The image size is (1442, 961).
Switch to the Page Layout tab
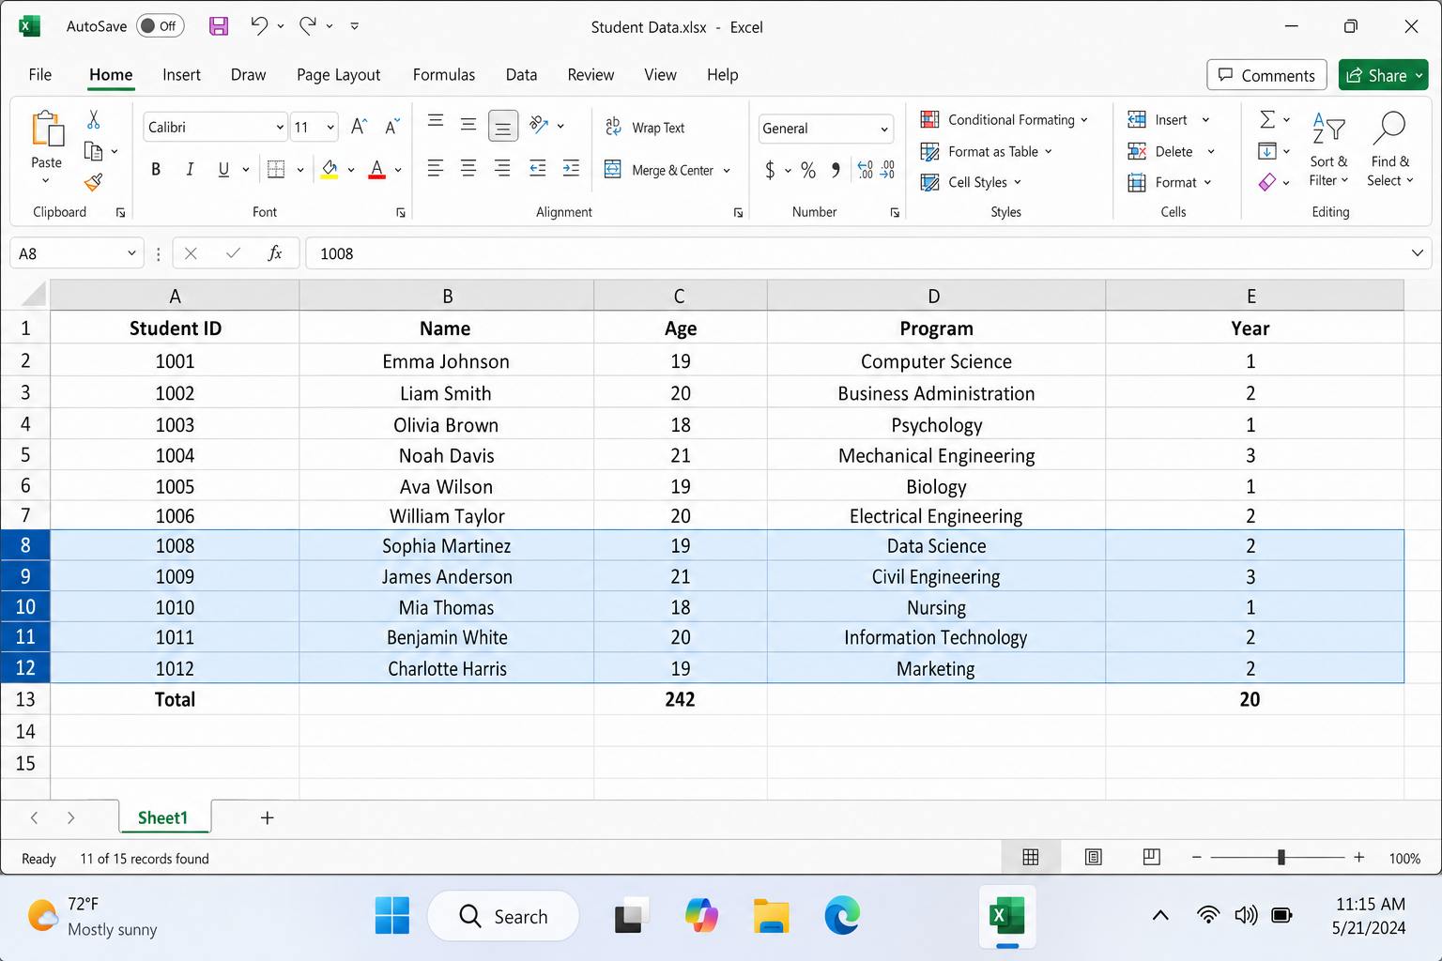338,75
